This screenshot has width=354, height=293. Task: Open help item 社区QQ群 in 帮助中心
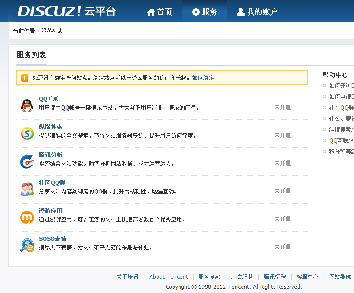coord(341,108)
